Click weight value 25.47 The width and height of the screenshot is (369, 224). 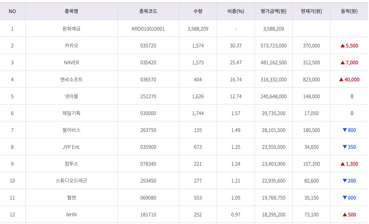pos(236,63)
